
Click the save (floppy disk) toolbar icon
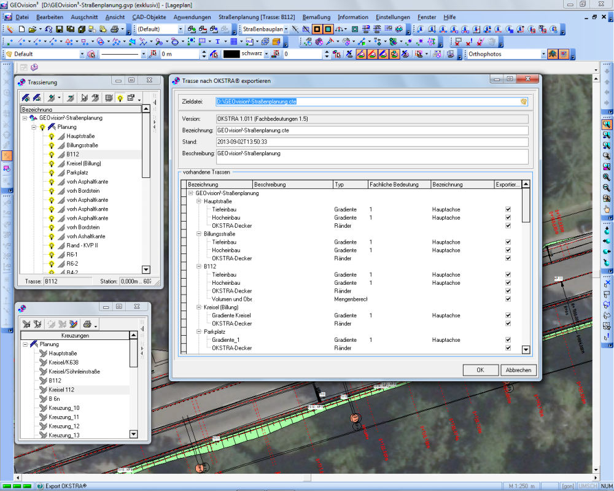(x=60, y=29)
